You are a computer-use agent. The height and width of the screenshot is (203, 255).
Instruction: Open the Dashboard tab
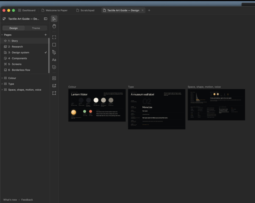[27, 10]
